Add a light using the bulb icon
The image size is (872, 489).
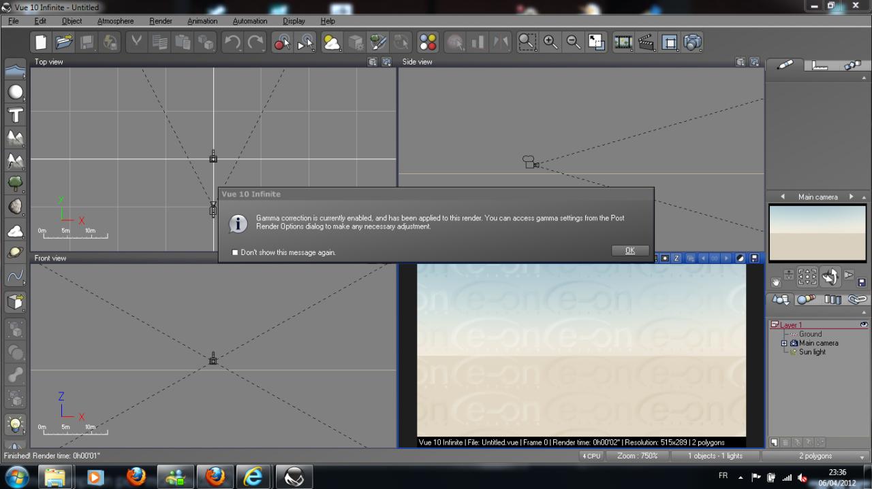[x=15, y=424]
